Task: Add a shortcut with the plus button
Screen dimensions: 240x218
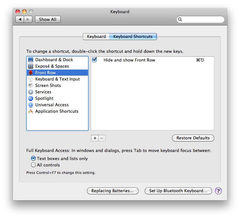Action: click(x=95, y=138)
